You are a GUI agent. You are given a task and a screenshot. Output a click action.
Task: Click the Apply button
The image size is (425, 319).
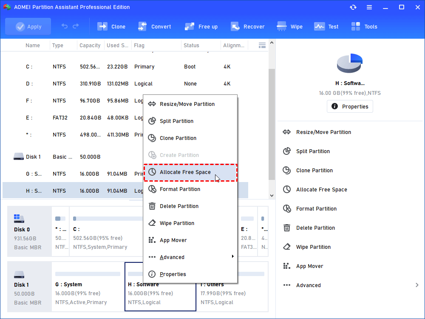pyautogui.click(x=28, y=26)
